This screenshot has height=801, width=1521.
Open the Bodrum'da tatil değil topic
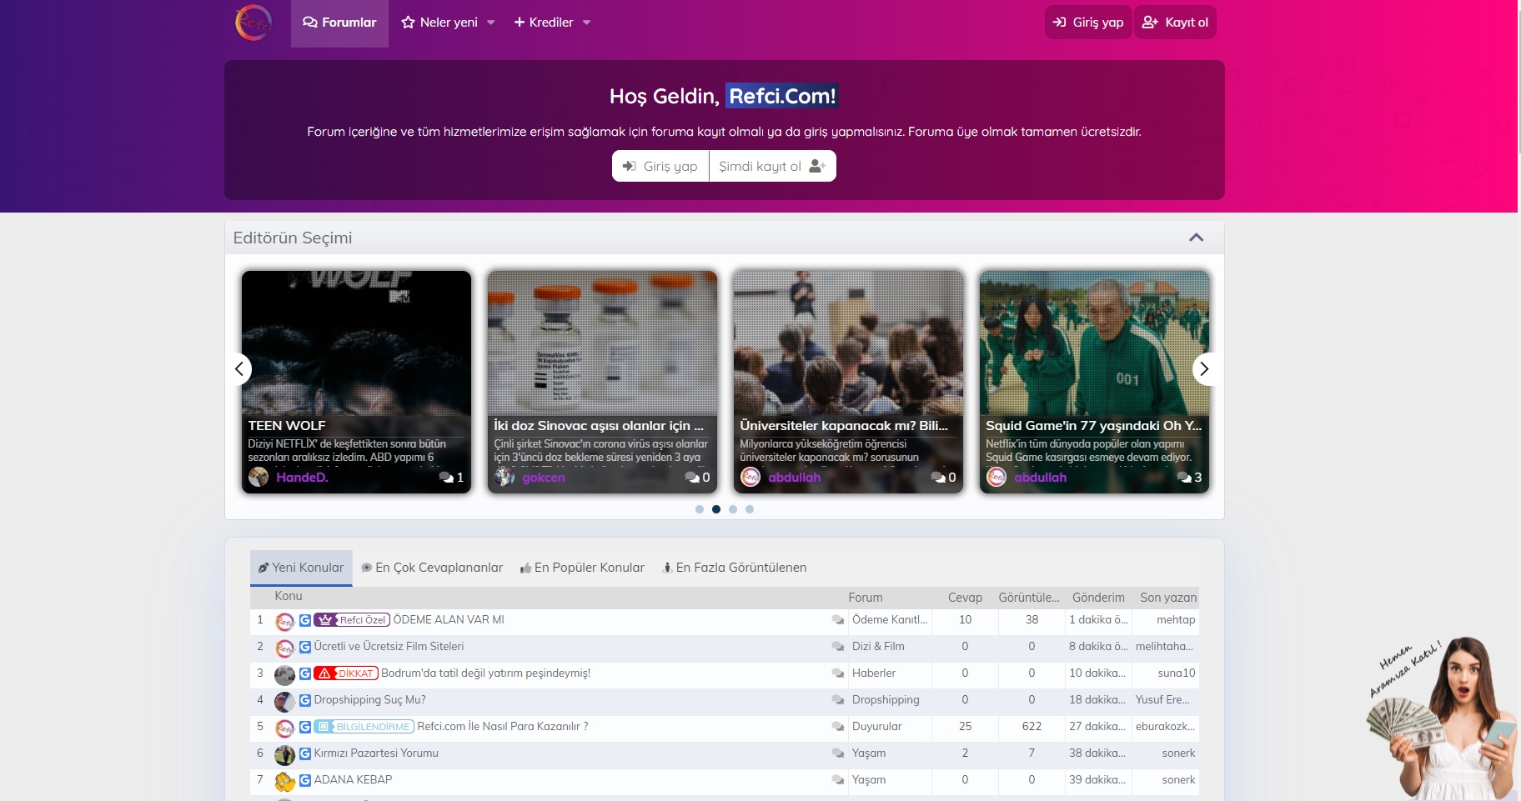click(x=485, y=673)
